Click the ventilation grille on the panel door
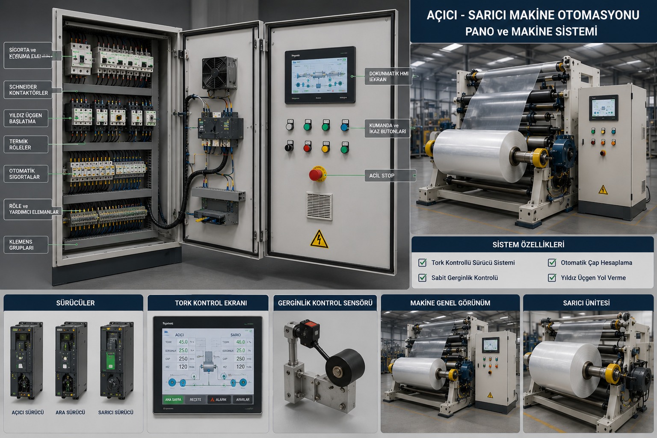The image size is (657, 438). click(319, 206)
